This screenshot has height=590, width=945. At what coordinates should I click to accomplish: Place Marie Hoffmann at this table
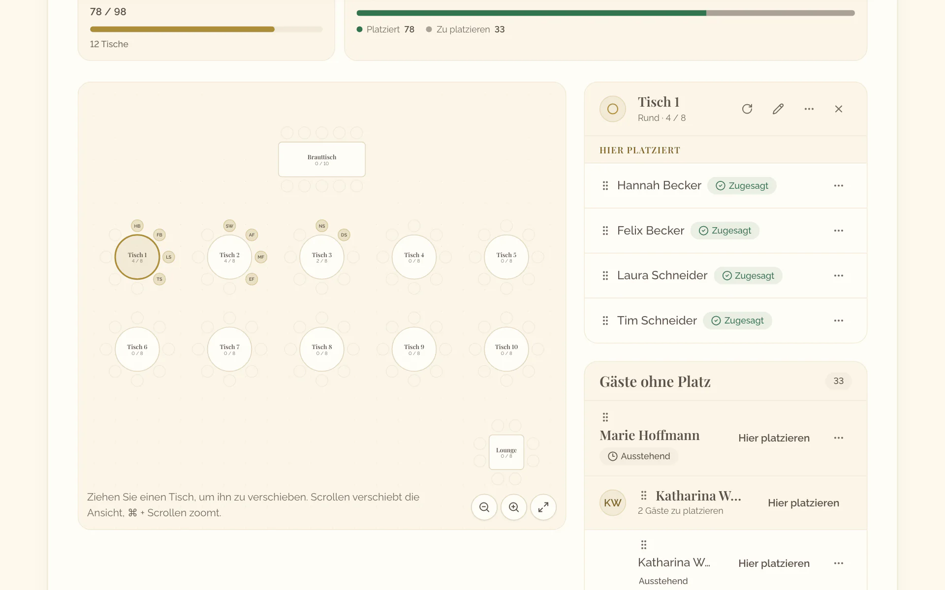pos(774,438)
